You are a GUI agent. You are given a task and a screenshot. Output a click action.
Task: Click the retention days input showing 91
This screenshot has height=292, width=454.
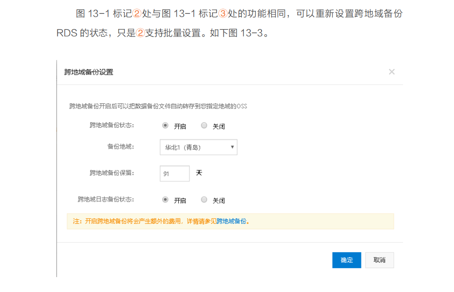tap(175, 173)
